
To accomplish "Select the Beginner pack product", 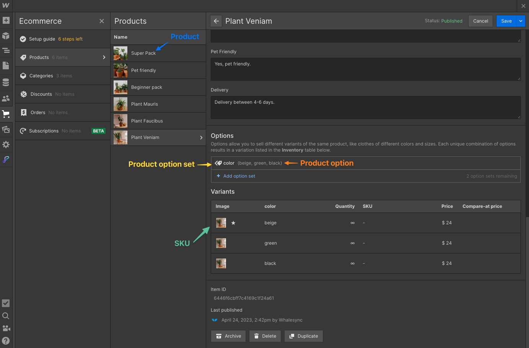I will point(146,87).
